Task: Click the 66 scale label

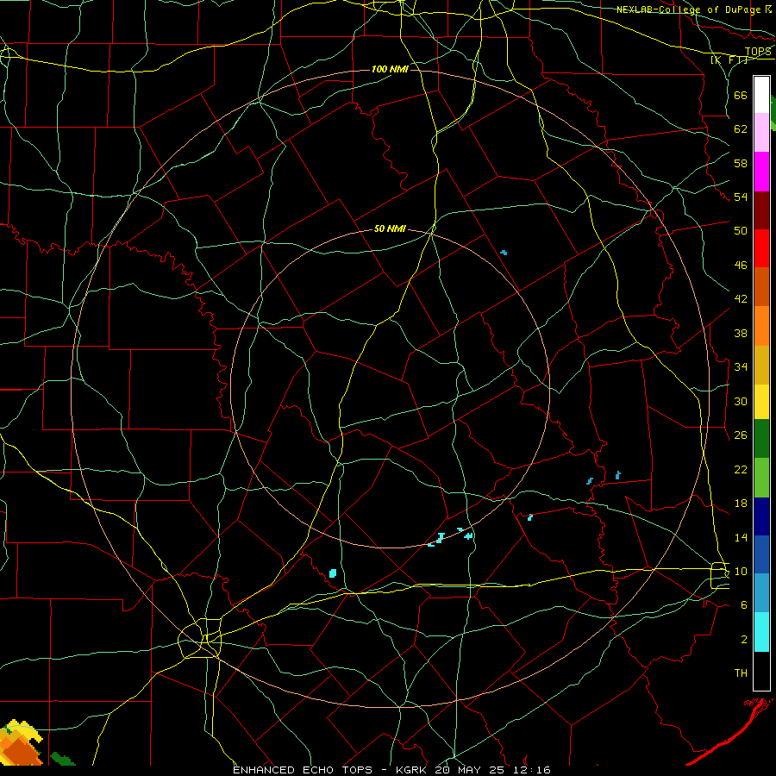Action: [x=741, y=95]
